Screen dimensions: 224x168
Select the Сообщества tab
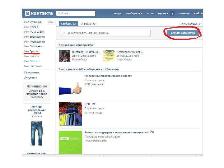click(x=68, y=24)
